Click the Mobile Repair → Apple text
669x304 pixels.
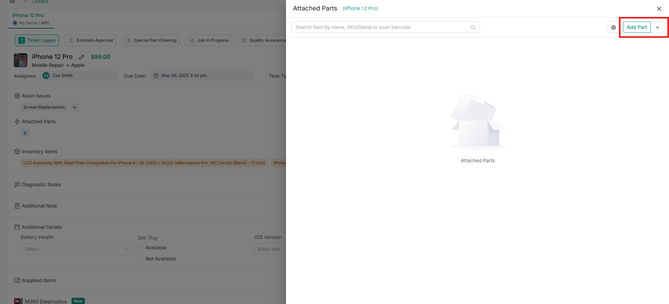click(x=58, y=65)
